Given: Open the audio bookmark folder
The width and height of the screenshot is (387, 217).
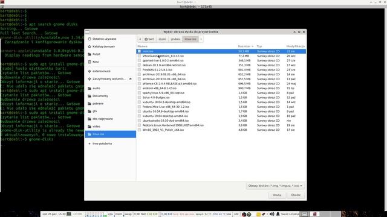Looking at the screenshot, I should tap(110, 89).
